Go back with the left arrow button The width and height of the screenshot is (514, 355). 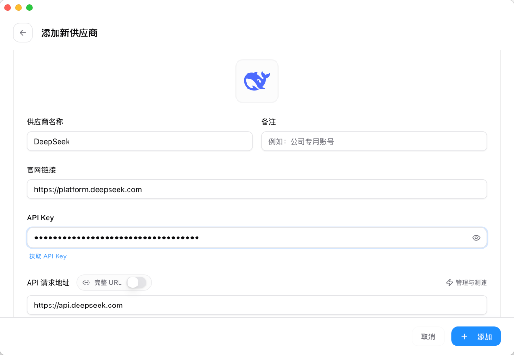[x=23, y=33]
